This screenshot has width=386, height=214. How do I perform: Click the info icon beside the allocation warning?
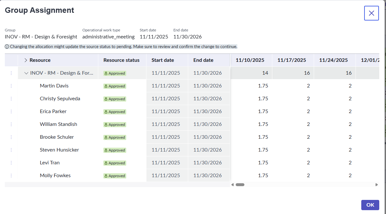pyautogui.click(x=7, y=46)
